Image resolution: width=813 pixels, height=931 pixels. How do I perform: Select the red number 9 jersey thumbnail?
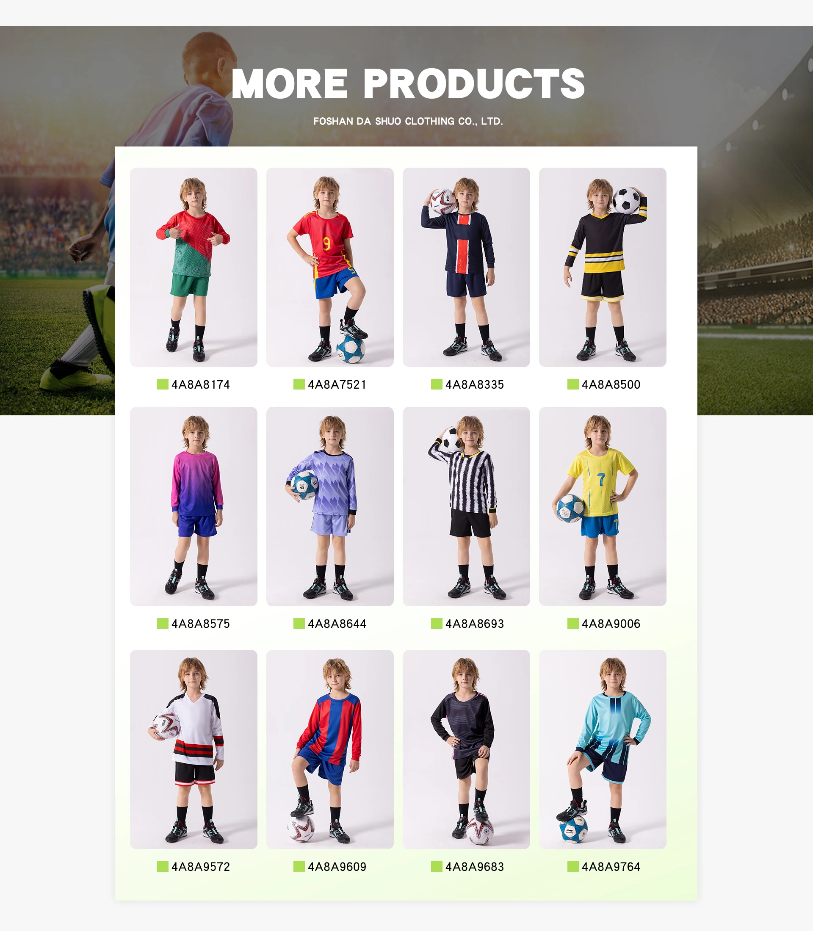point(330,267)
